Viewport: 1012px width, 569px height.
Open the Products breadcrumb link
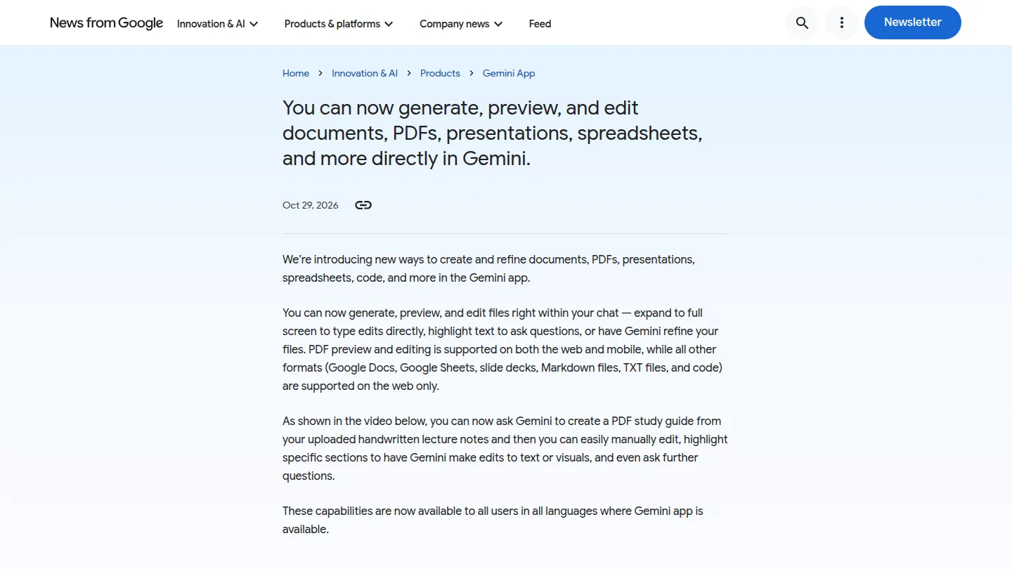(440, 73)
